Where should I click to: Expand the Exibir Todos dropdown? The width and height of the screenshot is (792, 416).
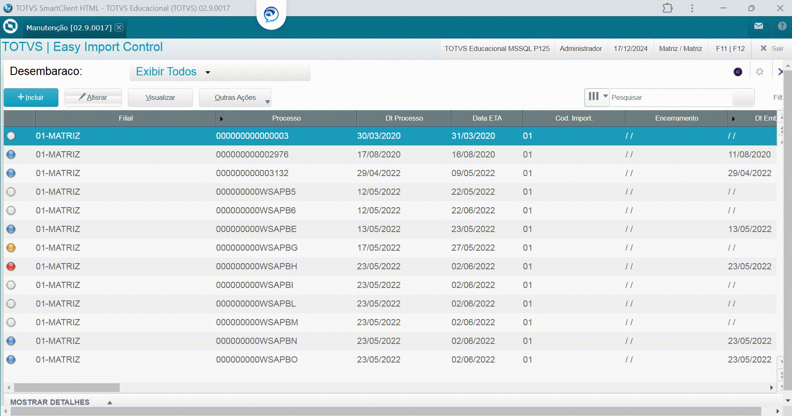tap(208, 72)
